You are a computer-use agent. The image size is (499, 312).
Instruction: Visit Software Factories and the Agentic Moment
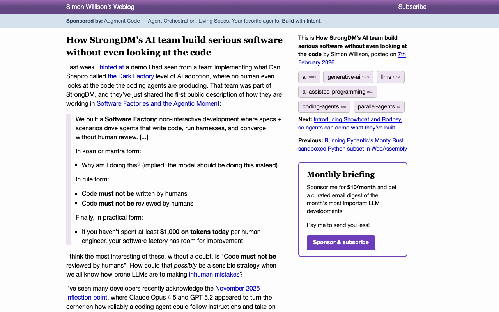coord(158,103)
